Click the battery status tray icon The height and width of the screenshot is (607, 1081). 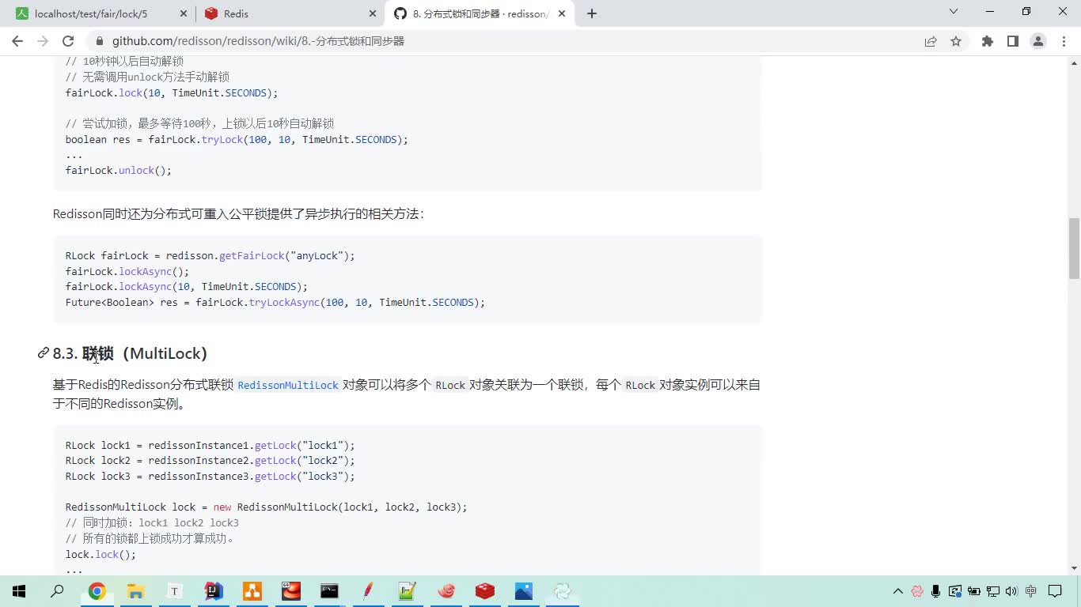pyautogui.click(x=974, y=591)
